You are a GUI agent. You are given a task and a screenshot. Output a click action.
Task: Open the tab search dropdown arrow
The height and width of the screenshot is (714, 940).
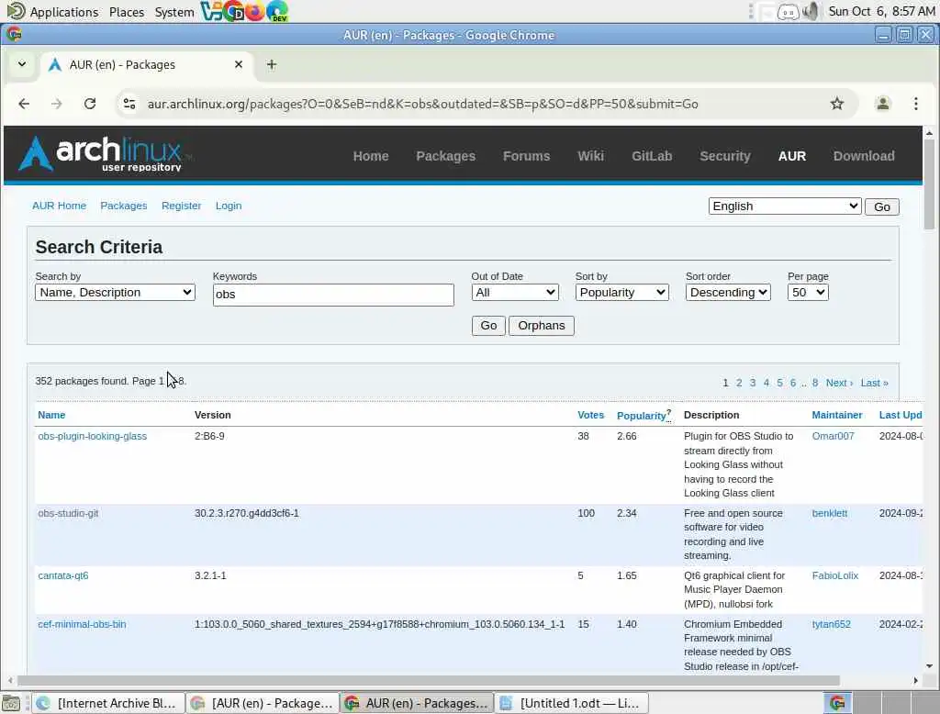point(22,64)
